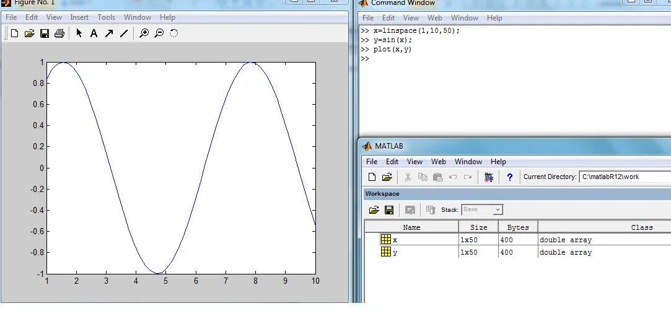Click Cut scissors icon in MATLAB toolbar
The image size is (671, 311).
[x=408, y=177]
